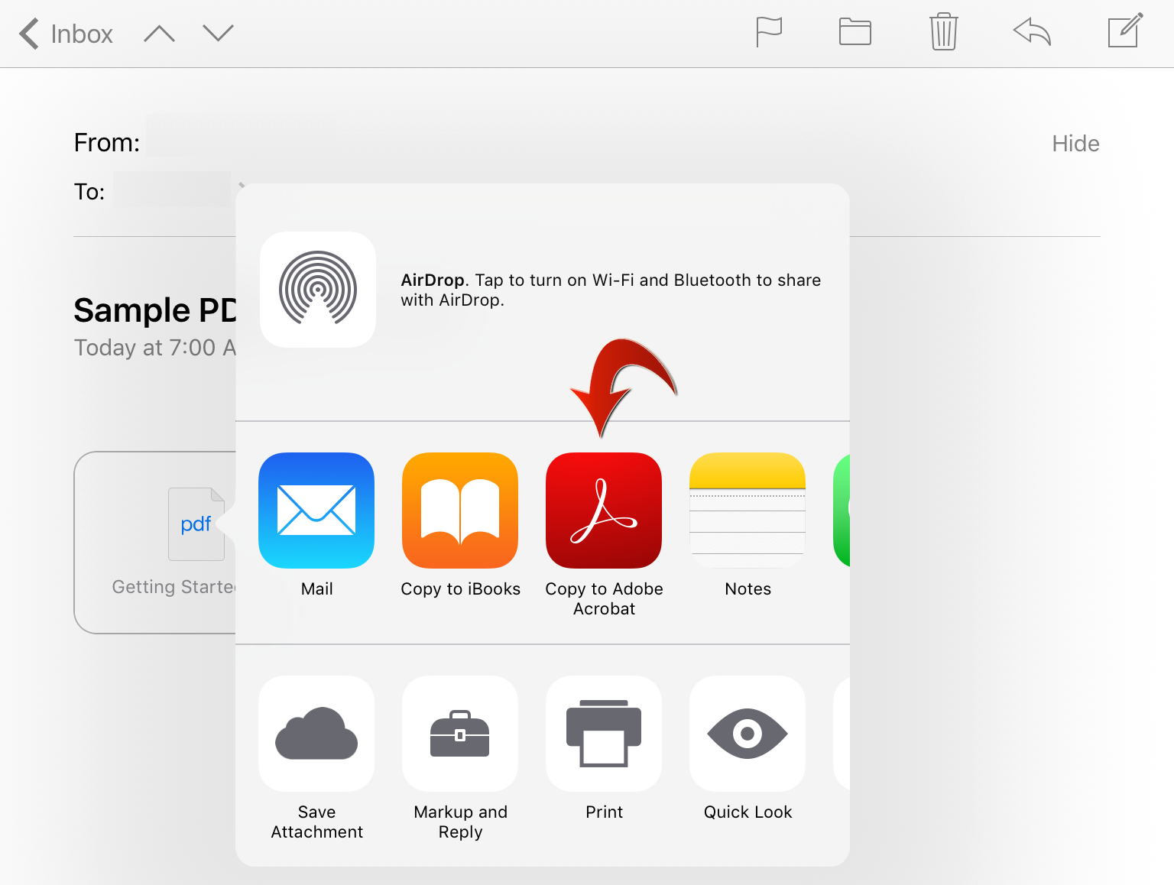The image size is (1174, 885).
Task: Open the Copy to Adobe Acrobat icon
Action: point(604,510)
